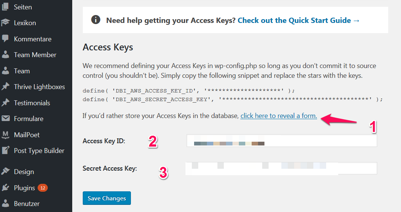Go to Post Type Builder menu
The height and width of the screenshot is (212, 401).
point(39,151)
